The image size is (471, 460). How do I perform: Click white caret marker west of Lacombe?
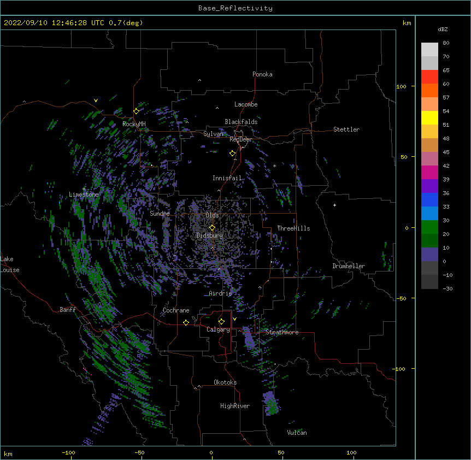coord(217,108)
